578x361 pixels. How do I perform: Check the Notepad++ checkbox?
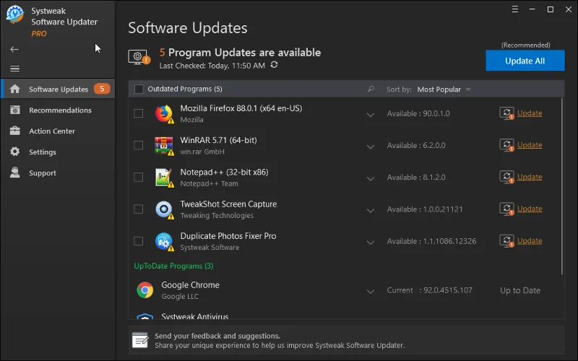pos(138,177)
